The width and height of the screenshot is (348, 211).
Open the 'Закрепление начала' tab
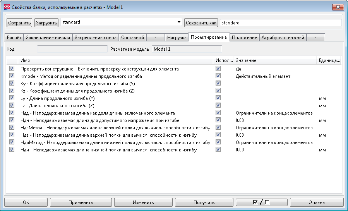[48, 38]
